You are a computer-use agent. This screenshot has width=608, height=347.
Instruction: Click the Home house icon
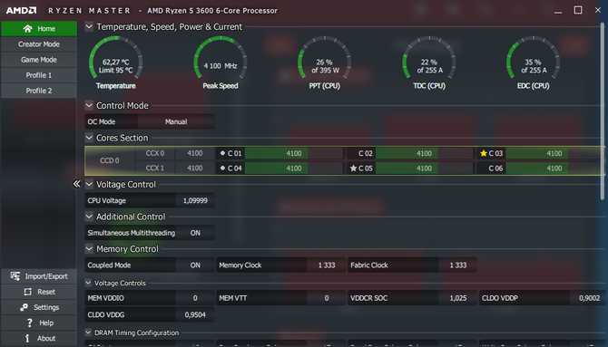[27, 29]
